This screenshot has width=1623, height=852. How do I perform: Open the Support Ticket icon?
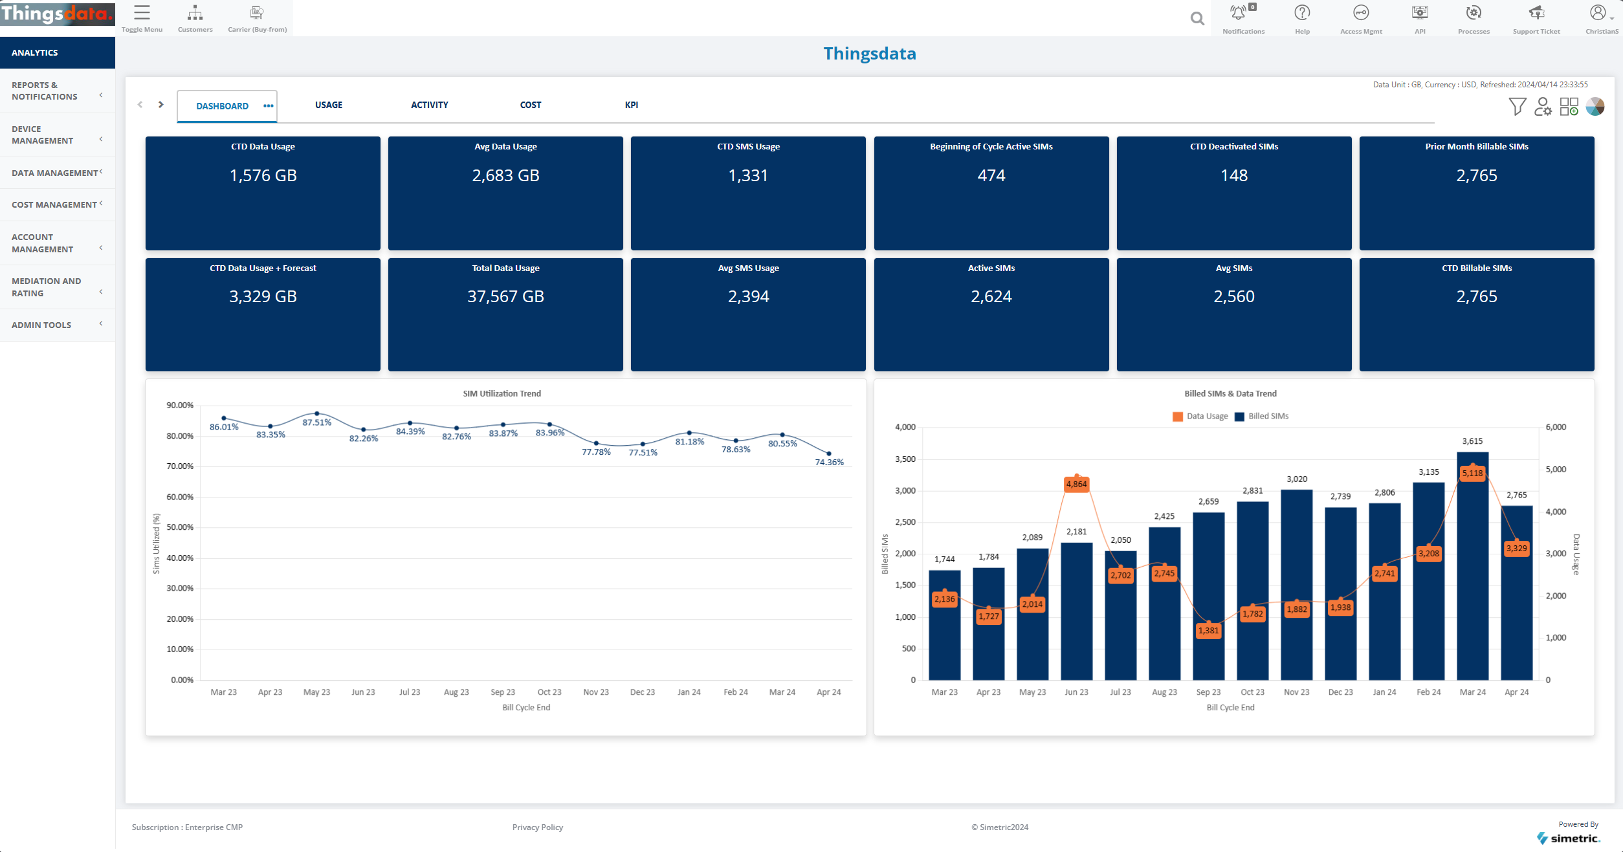pos(1536,13)
